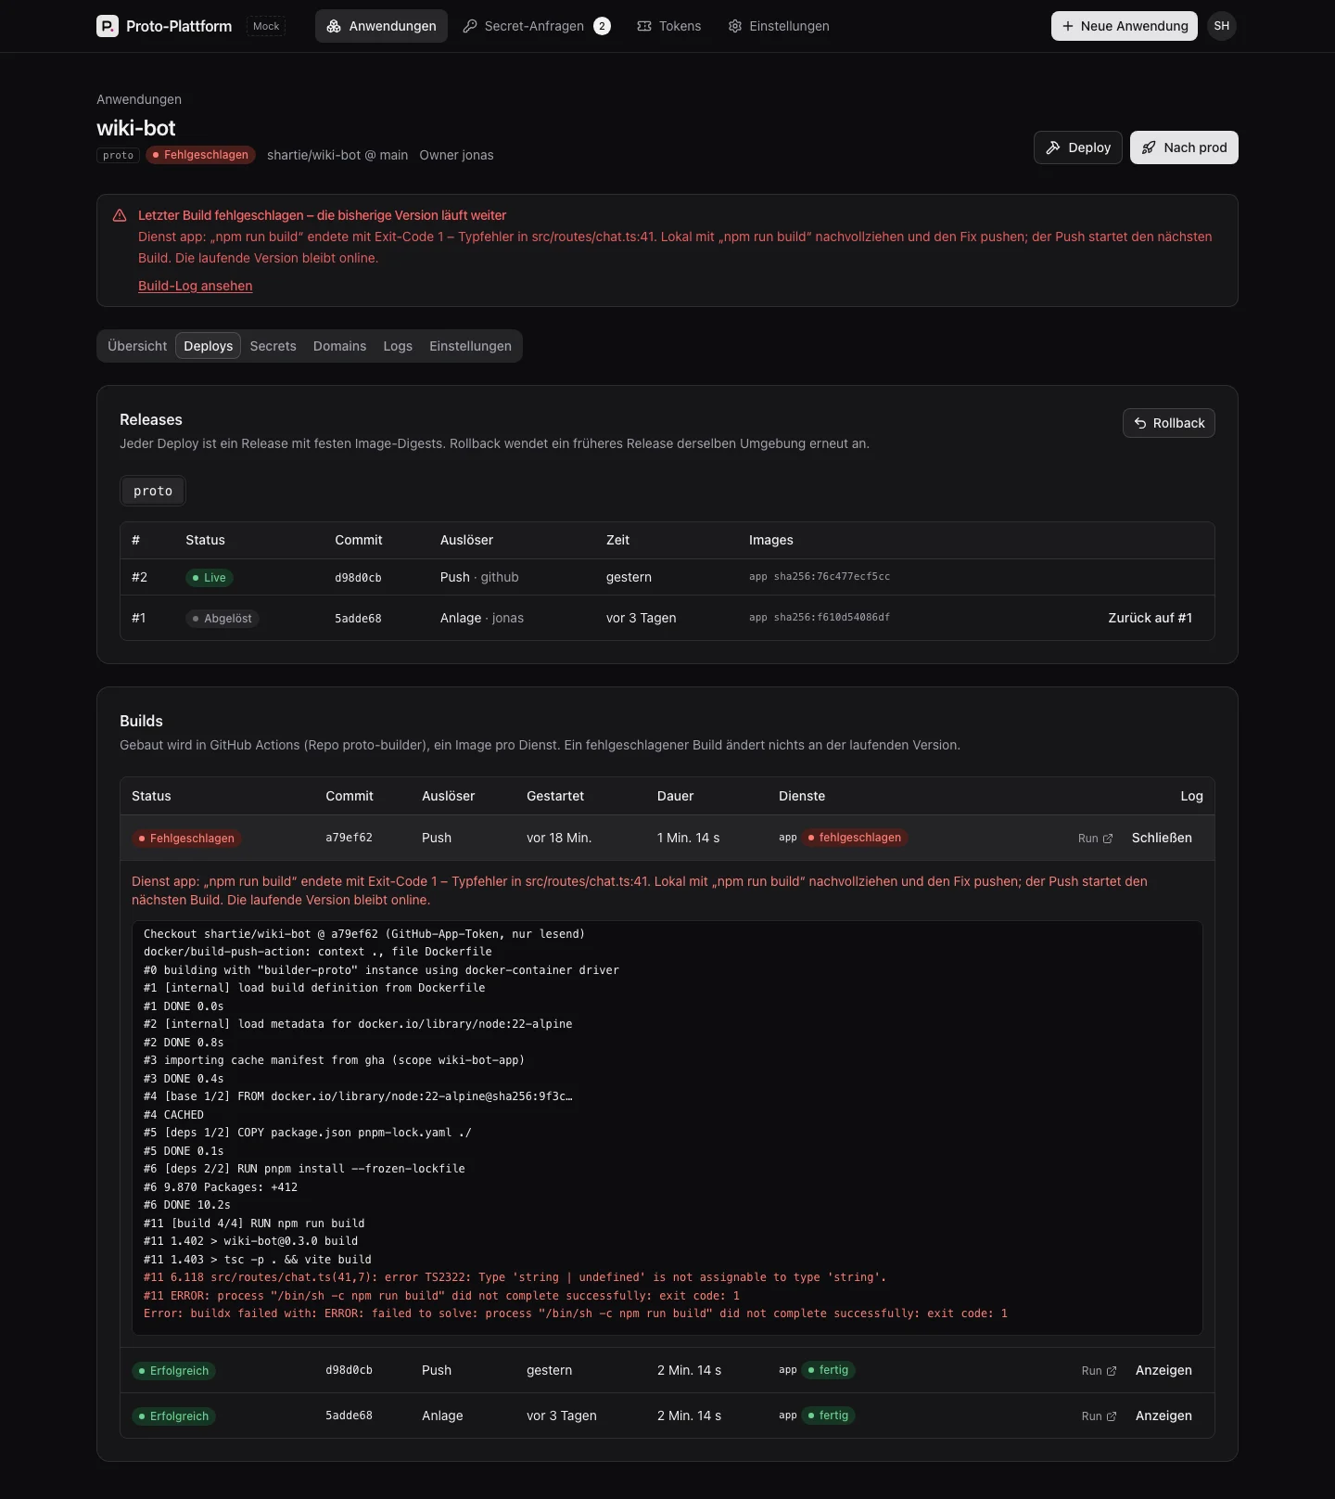
Task: Click the Fehlgeschlagen badge under wiki-bot title
Action: point(200,155)
